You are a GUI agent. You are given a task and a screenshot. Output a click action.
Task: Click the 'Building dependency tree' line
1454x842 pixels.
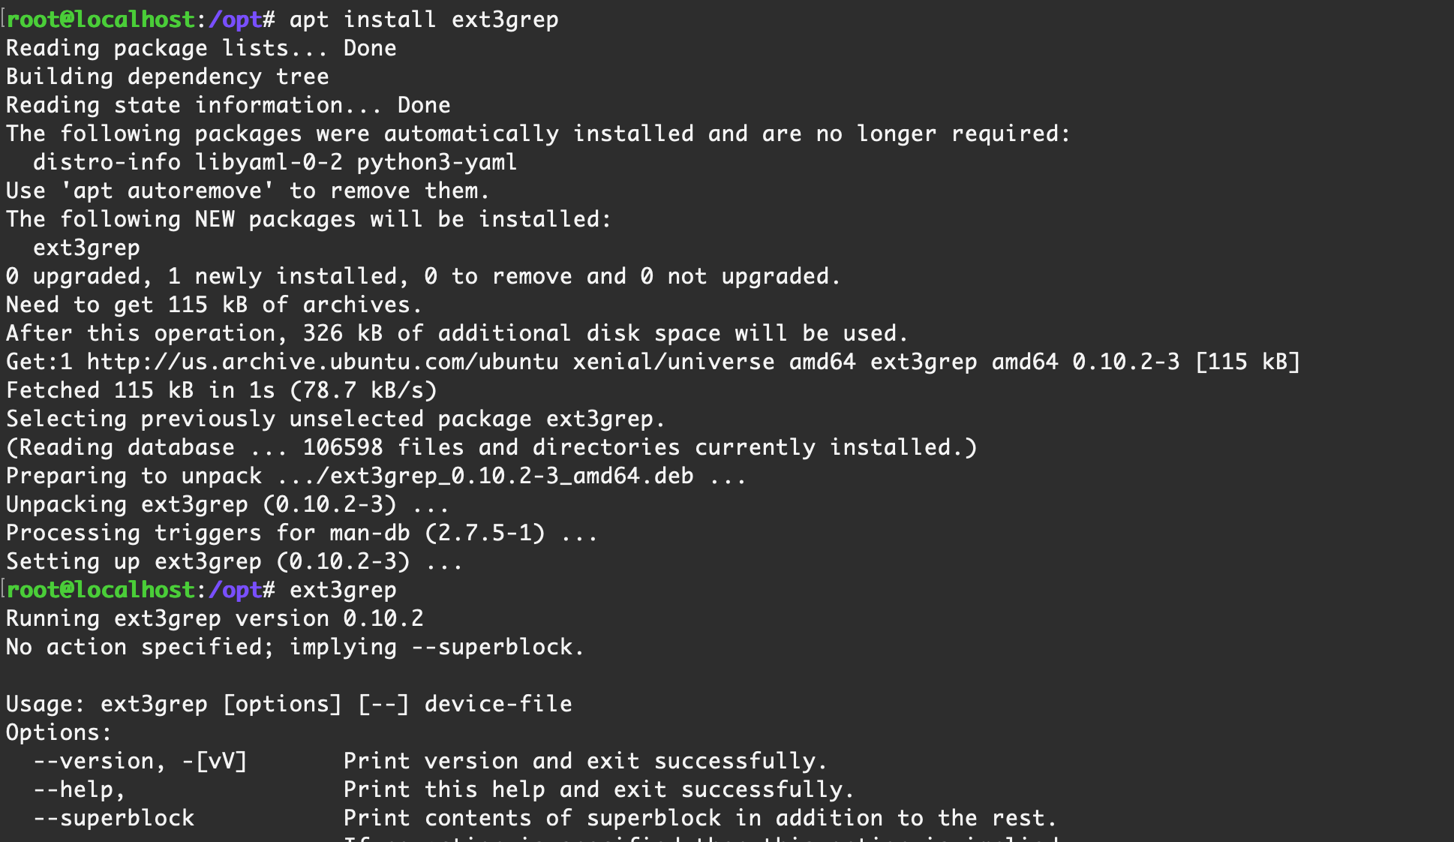167,77
